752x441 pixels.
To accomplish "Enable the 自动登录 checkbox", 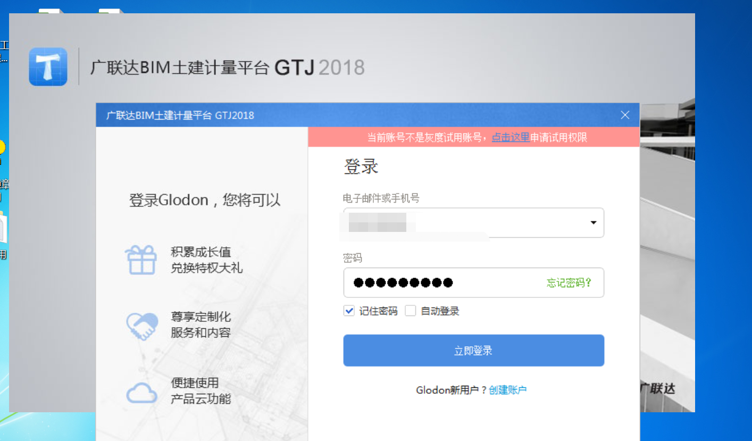I will 410,311.
